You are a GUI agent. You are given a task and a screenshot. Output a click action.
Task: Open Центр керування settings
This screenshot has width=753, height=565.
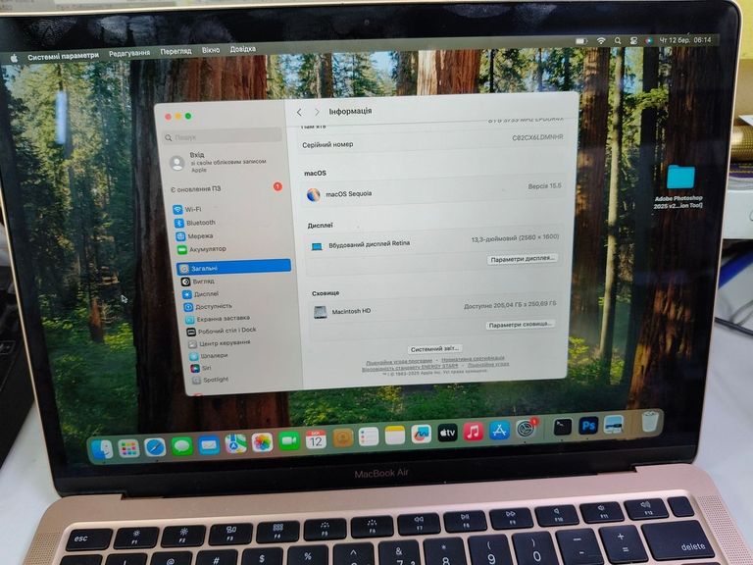220,343
